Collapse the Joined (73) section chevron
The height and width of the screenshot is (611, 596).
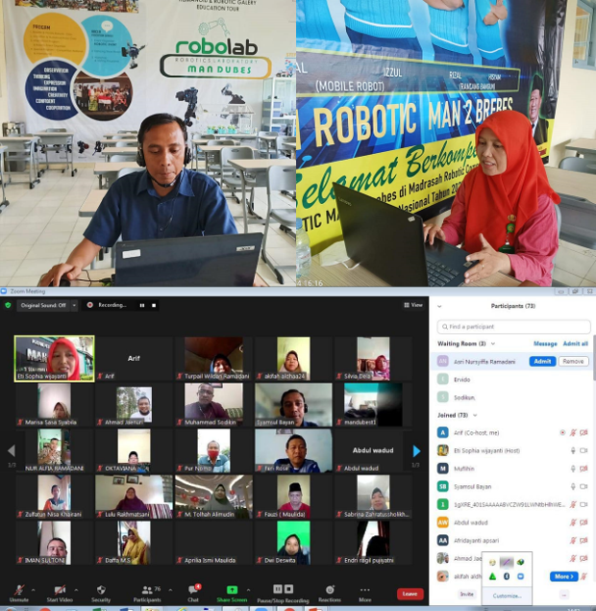click(475, 416)
